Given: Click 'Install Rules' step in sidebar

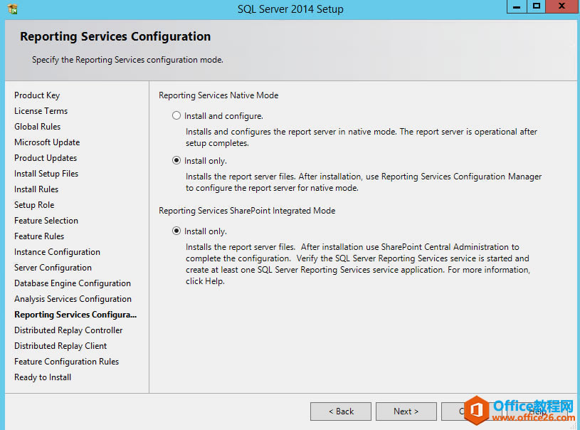Looking at the screenshot, I should tap(36, 189).
